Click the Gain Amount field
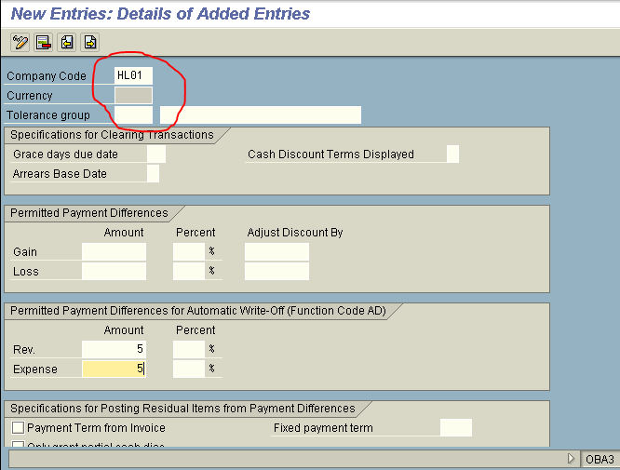The height and width of the screenshot is (470, 620). point(114,252)
